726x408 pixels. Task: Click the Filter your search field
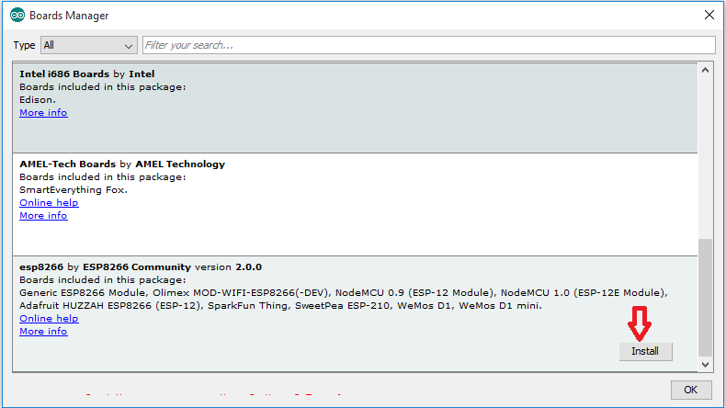pyautogui.click(x=428, y=45)
